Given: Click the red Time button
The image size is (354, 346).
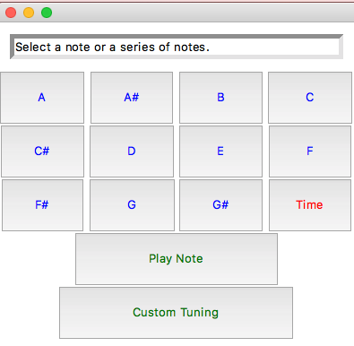Looking at the screenshot, I should [310, 205].
